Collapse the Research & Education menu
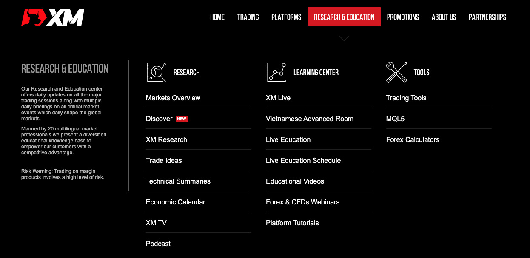The width and height of the screenshot is (530, 258). click(344, 17)
